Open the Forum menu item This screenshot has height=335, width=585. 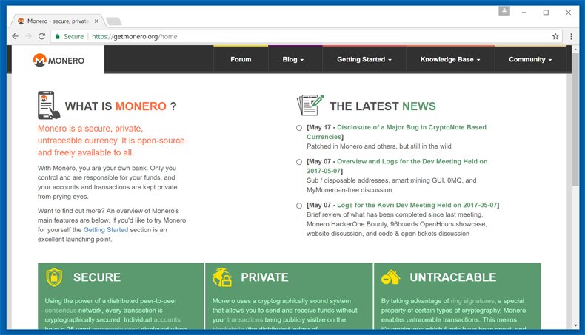[x=241, y=59]
